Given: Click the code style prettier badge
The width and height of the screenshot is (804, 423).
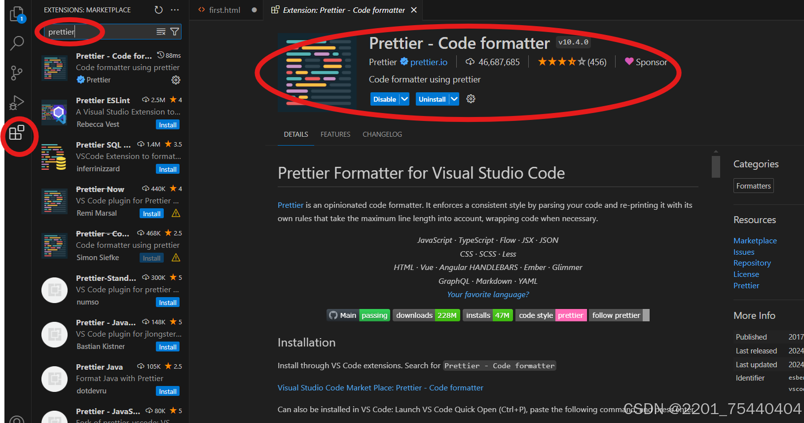Looking at the screenshot, I should (x=551, y=315).
